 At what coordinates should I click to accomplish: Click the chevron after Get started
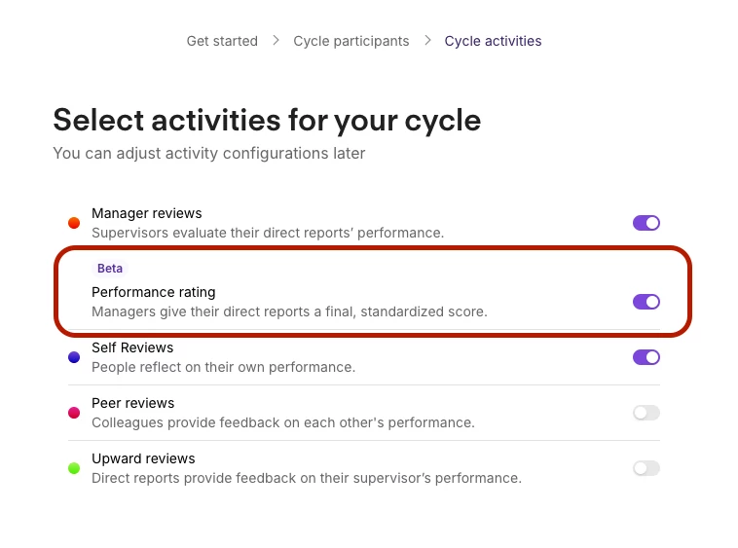[276, 41]
